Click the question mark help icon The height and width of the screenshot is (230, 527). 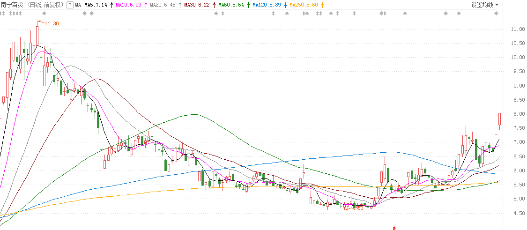point(70,5)
